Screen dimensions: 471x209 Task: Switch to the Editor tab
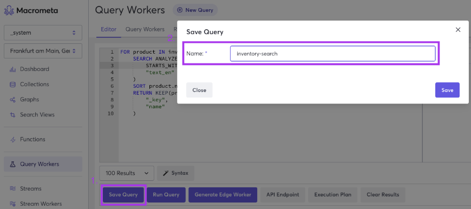(109, 29)
